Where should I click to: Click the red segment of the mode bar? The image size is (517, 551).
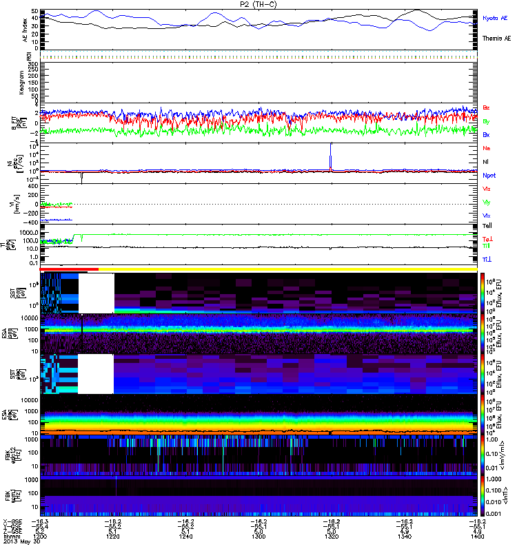[70, 269]
